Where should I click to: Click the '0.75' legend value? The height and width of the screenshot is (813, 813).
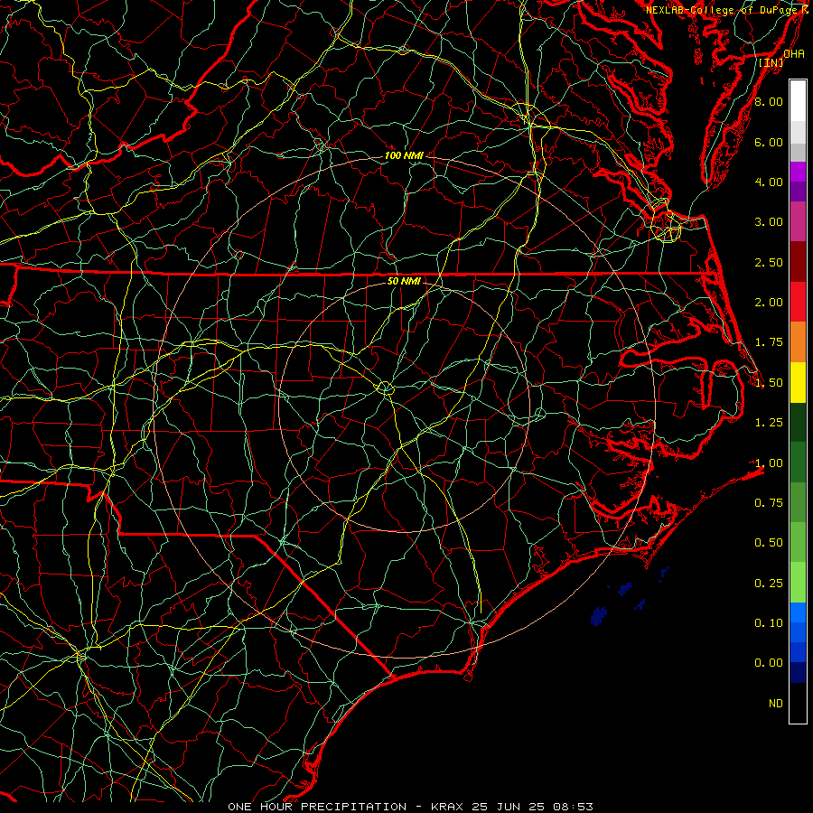[769, 503]
